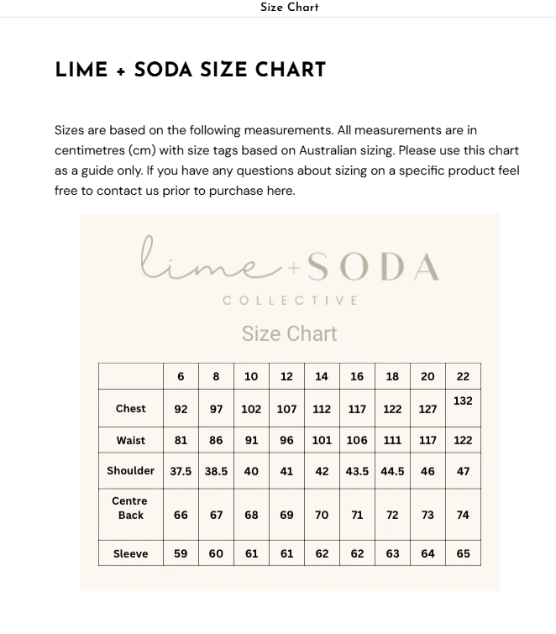Select the Chest row label

pos(130,409)
